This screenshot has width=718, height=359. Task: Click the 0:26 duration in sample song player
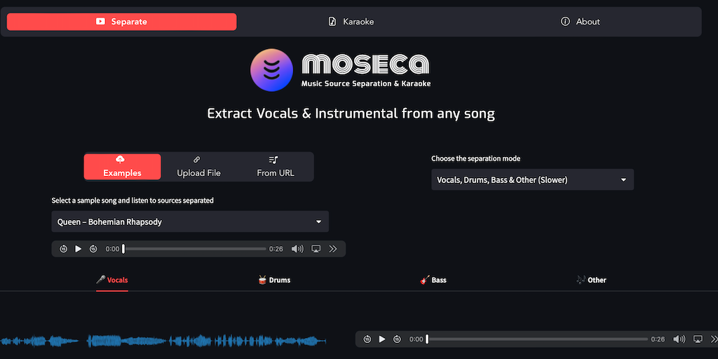click(x=276, y=249)
